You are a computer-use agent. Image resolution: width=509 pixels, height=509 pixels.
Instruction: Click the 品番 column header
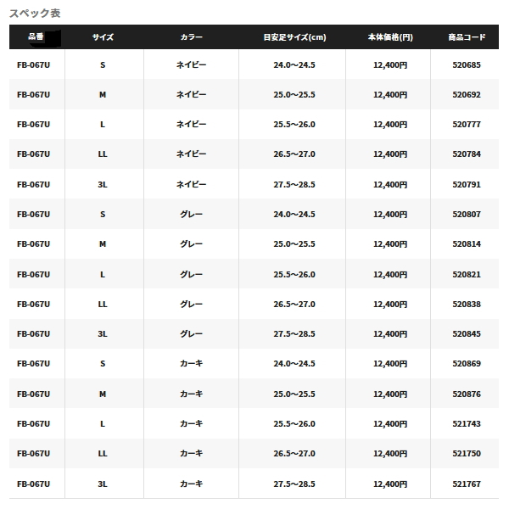click(x=36, y=36)
